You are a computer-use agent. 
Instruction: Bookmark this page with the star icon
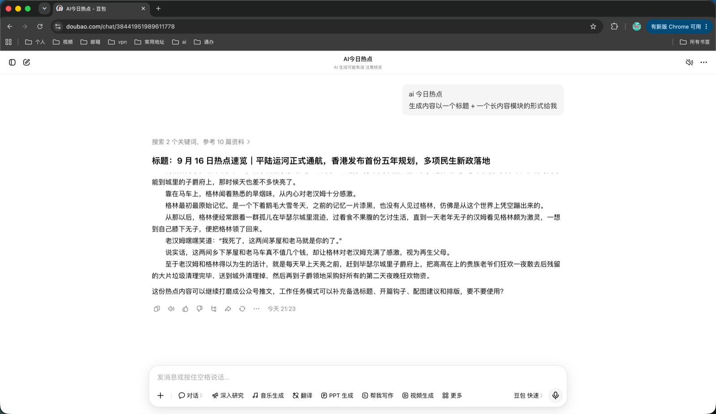tap(593, 26)
